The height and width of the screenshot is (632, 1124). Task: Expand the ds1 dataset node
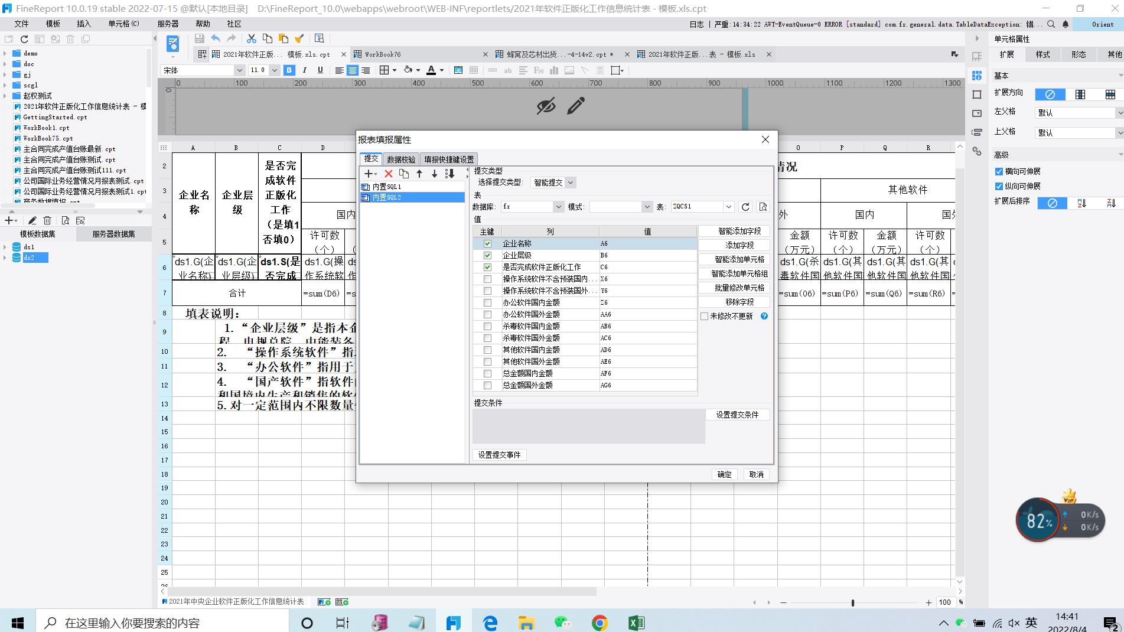point(5,247)
